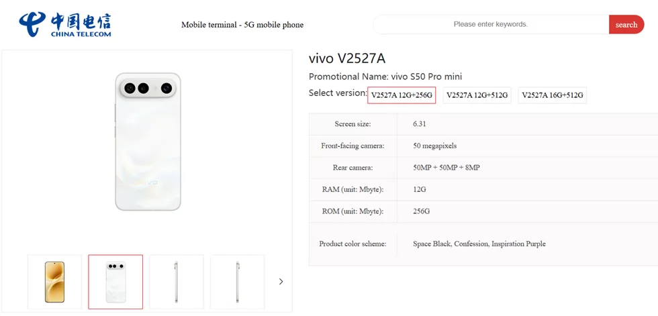The image size is (658, 316).
Task: Click the Mobile terminal - 5G mobile phone breadcrumb
Action: (x=242, y=25)
